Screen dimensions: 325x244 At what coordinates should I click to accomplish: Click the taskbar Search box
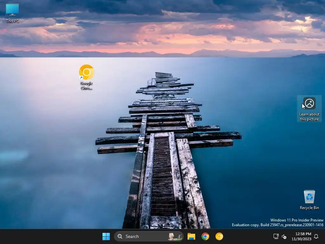149,236
